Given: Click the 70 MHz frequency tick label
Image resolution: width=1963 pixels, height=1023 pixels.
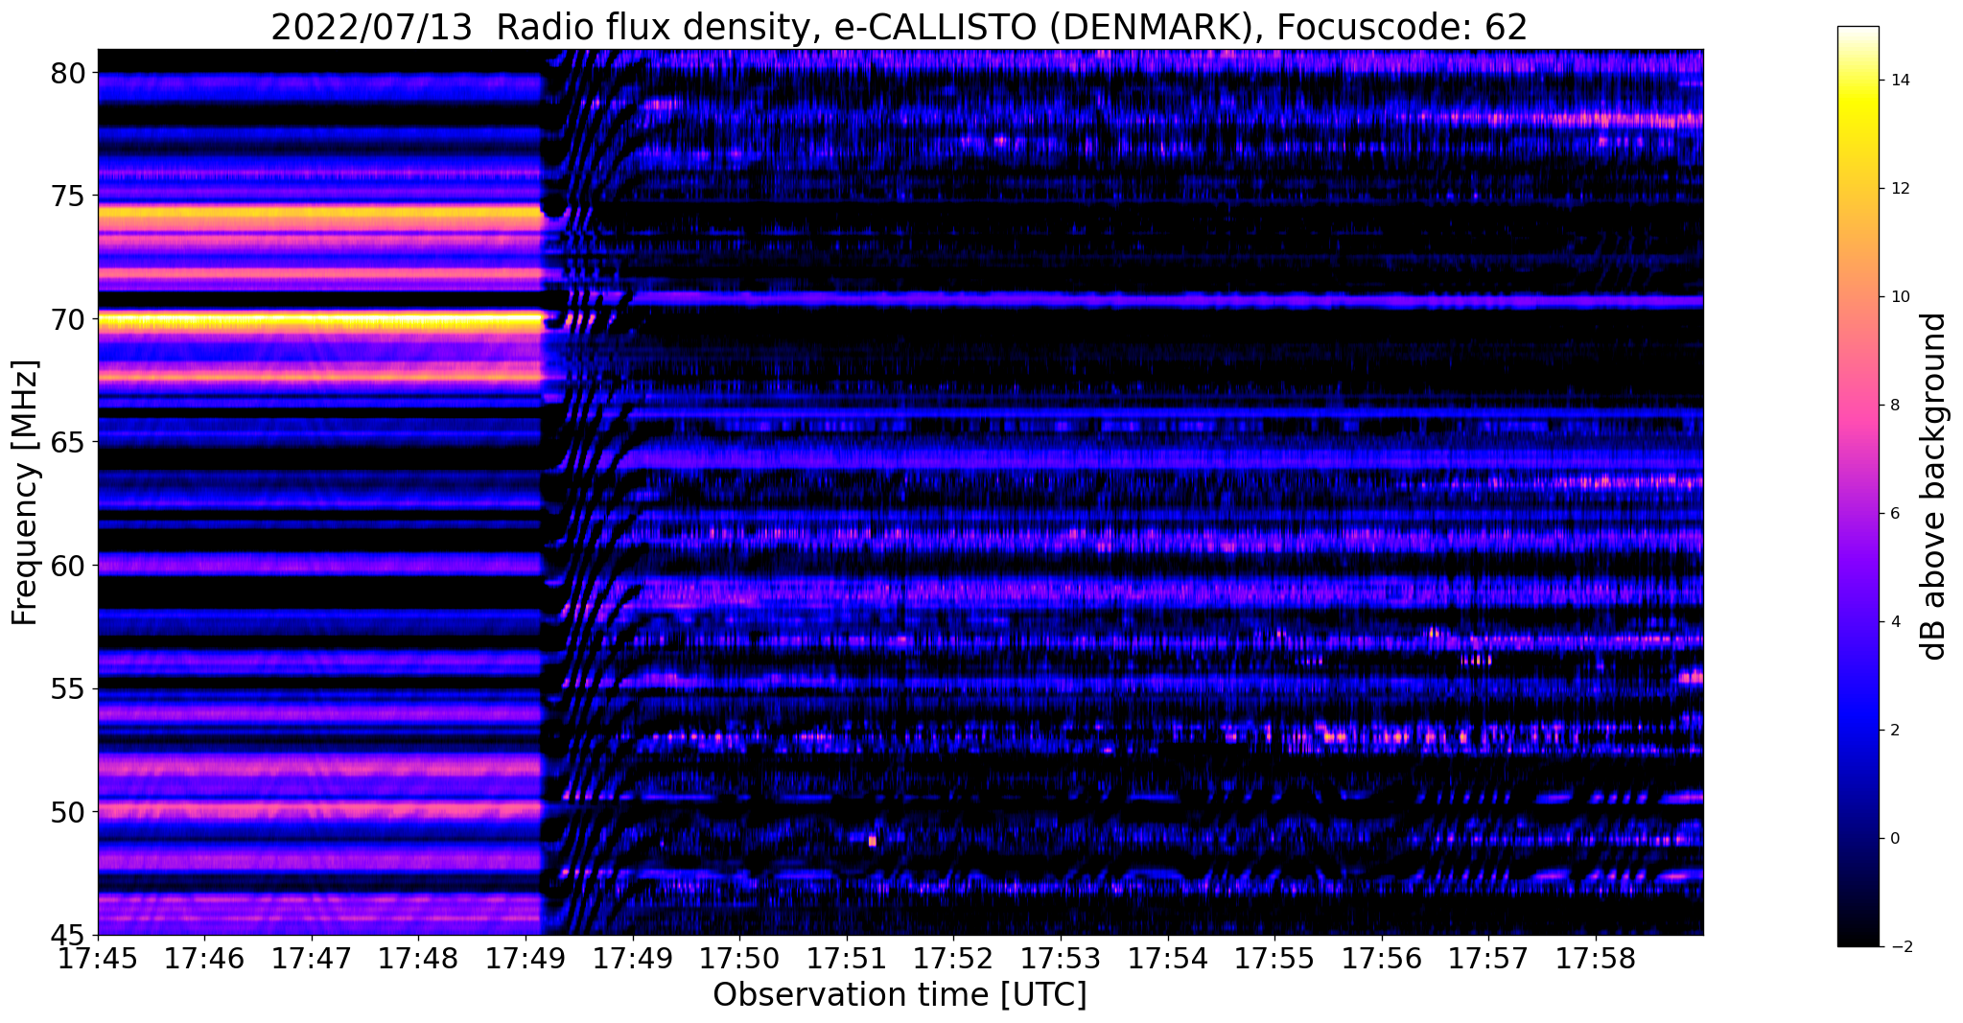Looking at the screenshot, I should coord(67,319).
